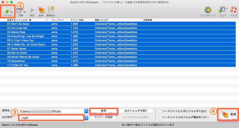Select row 10 Sometimes
Image resolution: width=239 pixels, height=128 pixels.
point(118,61)
